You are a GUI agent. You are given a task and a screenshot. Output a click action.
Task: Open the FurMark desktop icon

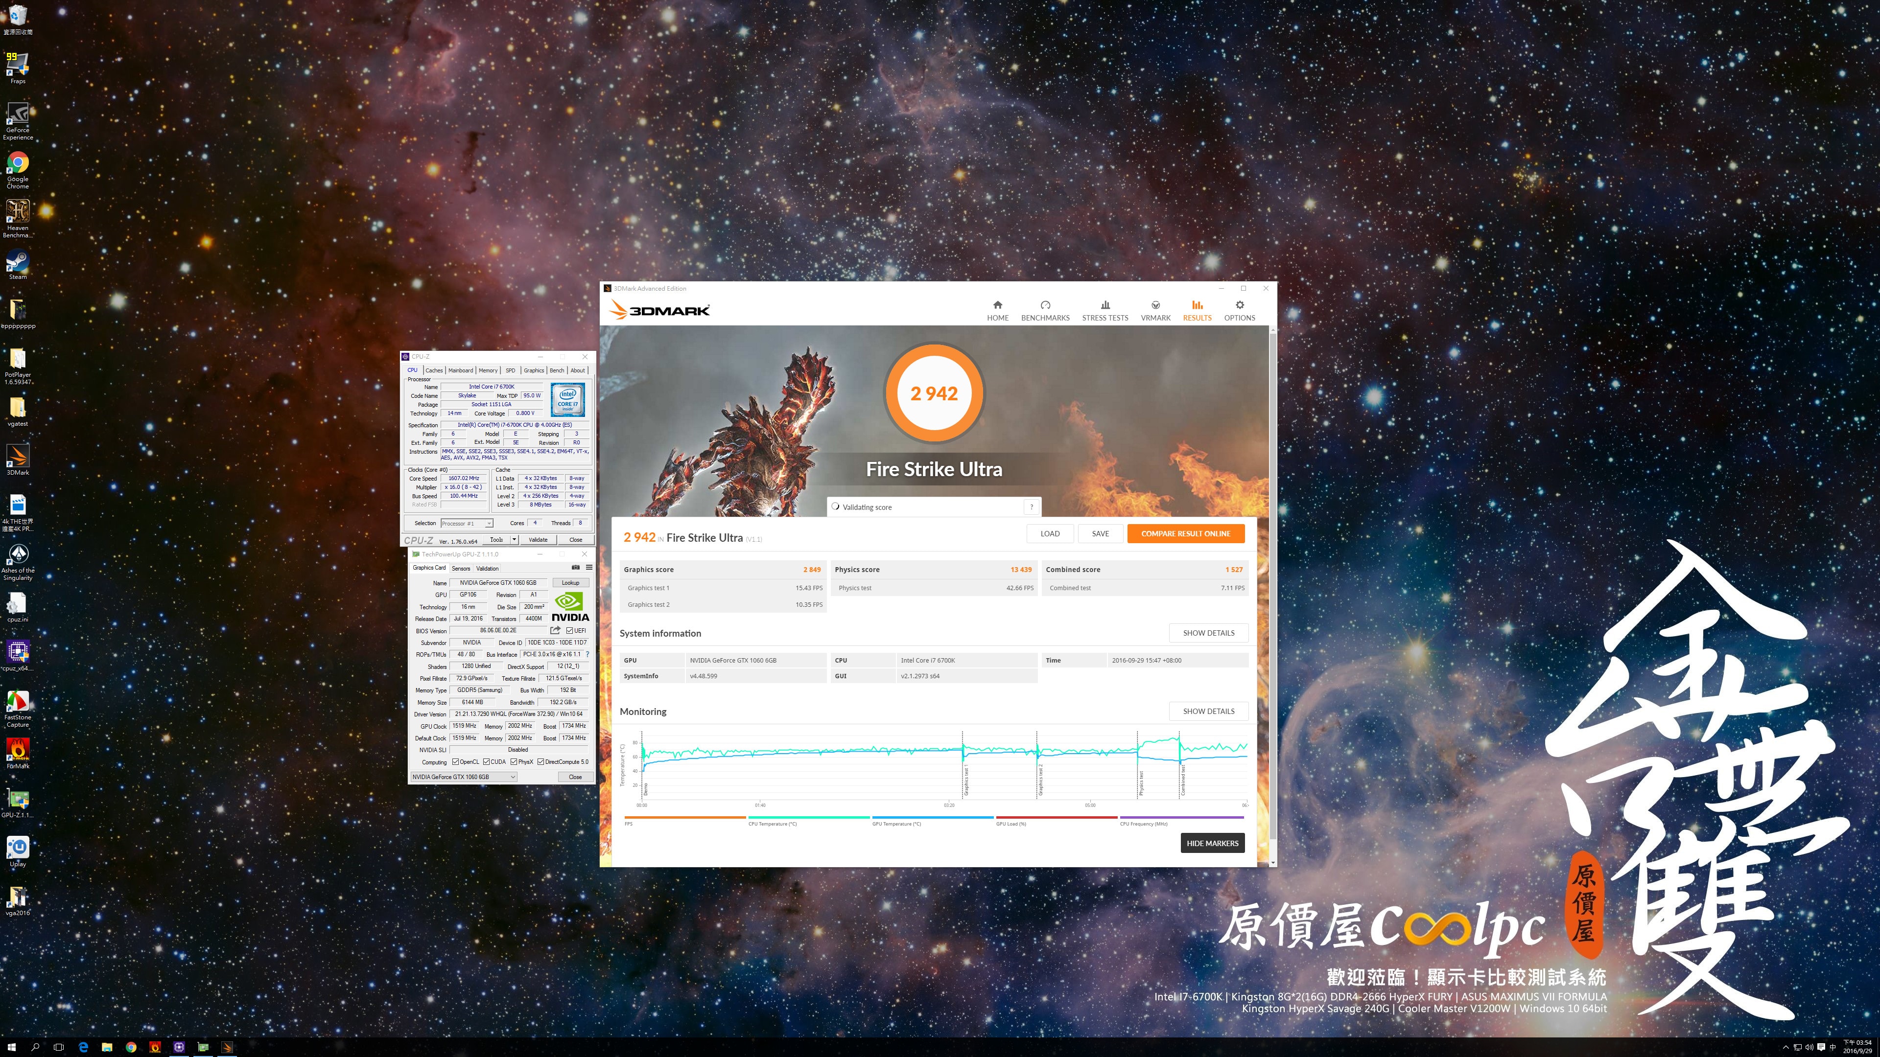pyautogui.click(x=18, y=754)
